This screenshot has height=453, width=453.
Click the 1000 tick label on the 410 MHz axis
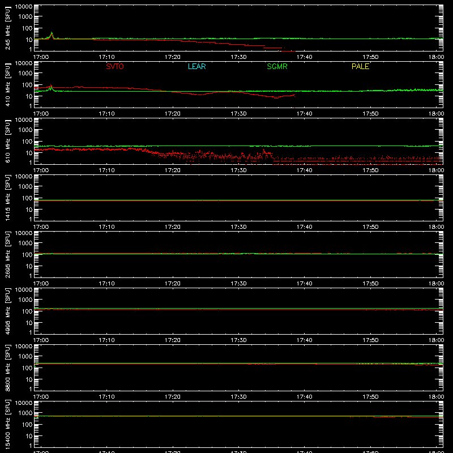coord(25,74)
